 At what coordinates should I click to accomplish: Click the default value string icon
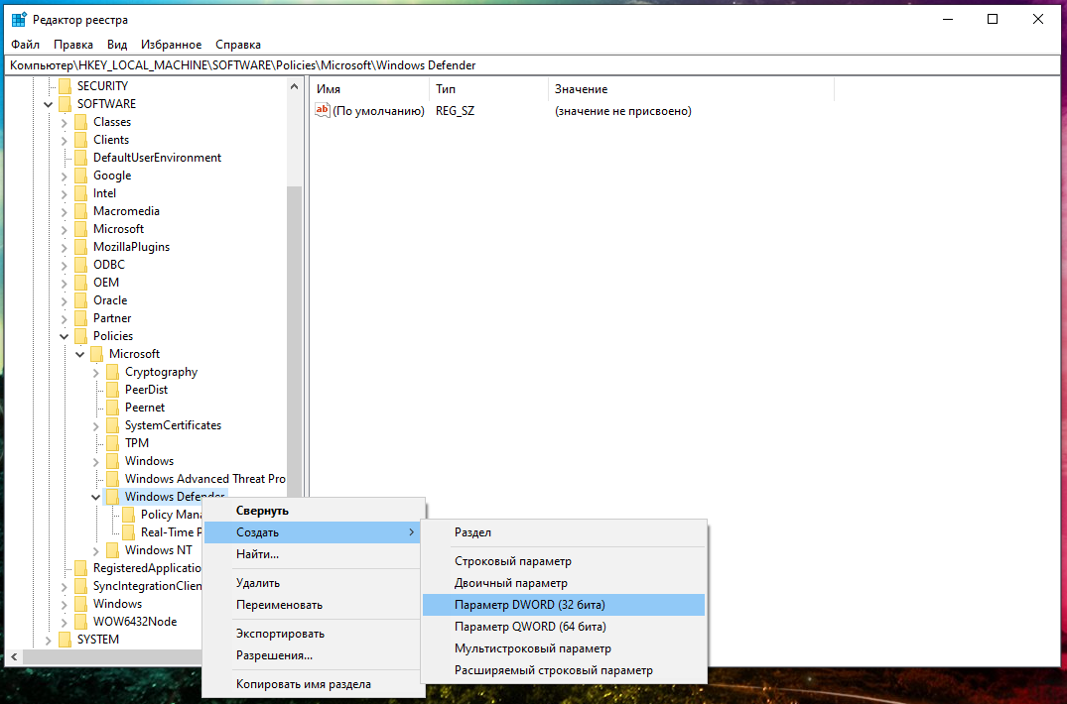pos(322,111)
